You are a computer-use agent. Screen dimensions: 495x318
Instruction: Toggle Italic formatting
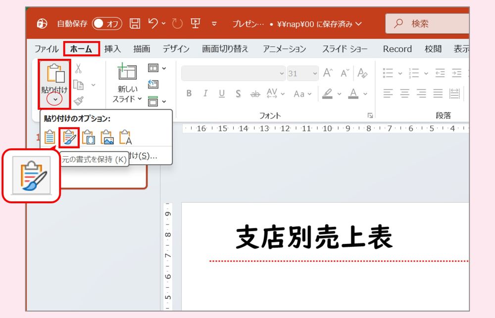pyautogui.click(x=205, y=93)
